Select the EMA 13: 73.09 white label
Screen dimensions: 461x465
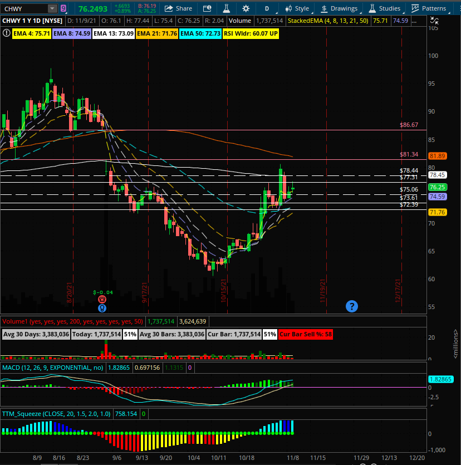pos(114,33)
